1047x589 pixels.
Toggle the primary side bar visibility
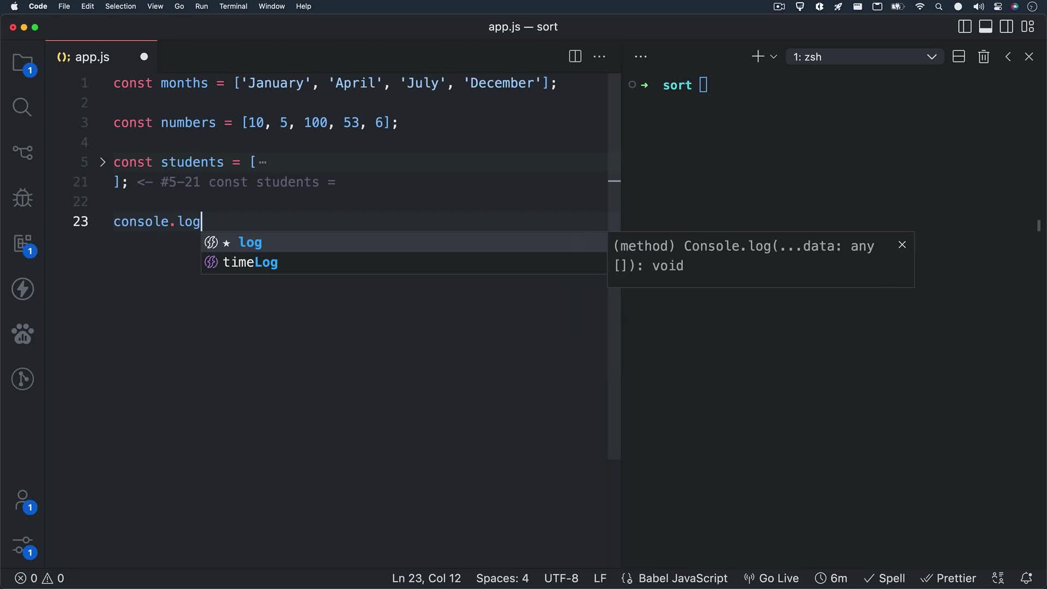pyautogui.click(x=965, y=26)
